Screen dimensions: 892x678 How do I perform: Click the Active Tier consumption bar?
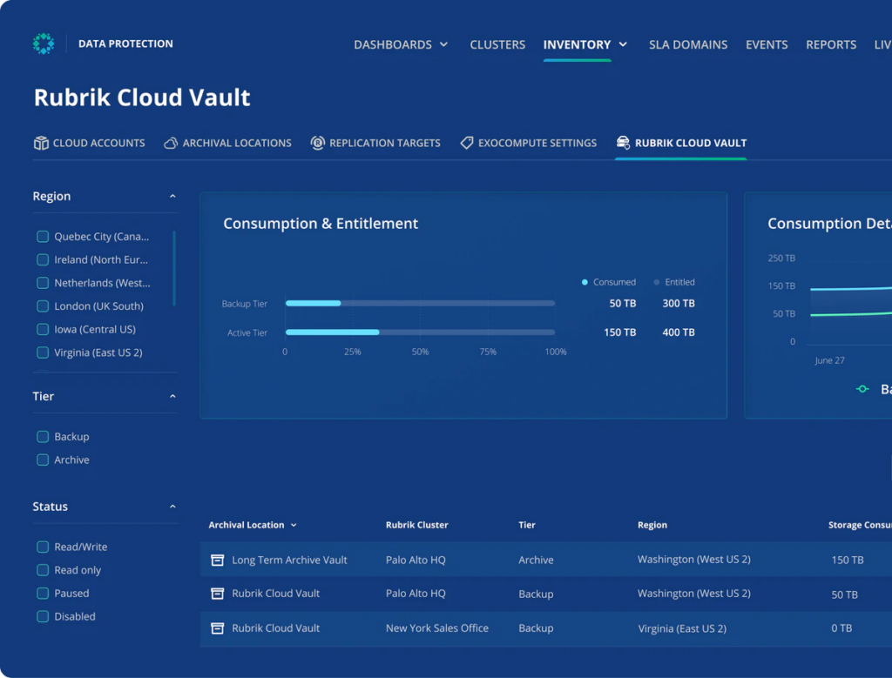(331, 332)
